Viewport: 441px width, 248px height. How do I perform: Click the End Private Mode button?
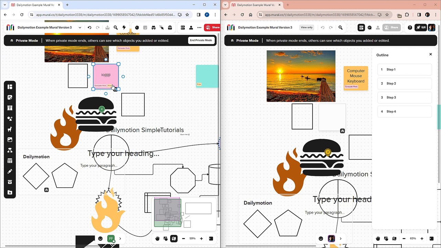201,40
